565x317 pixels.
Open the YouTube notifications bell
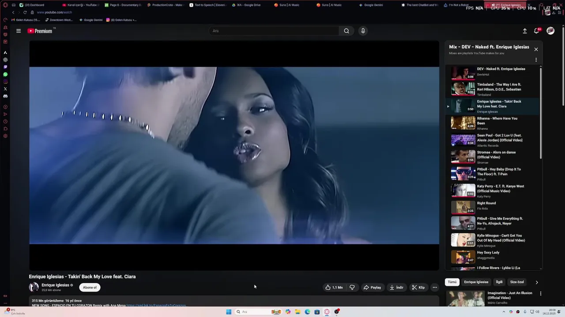pyautogui.click(x=537, y=31)
